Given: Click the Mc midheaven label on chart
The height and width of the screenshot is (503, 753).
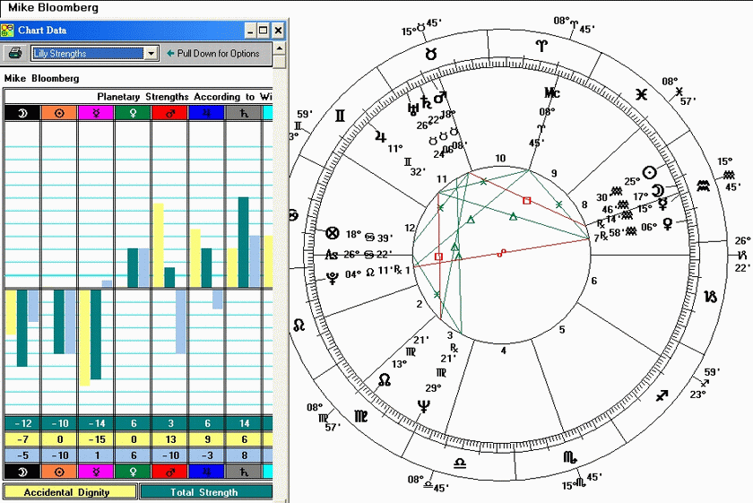Looking at the screenshot, I should point(552,92).
